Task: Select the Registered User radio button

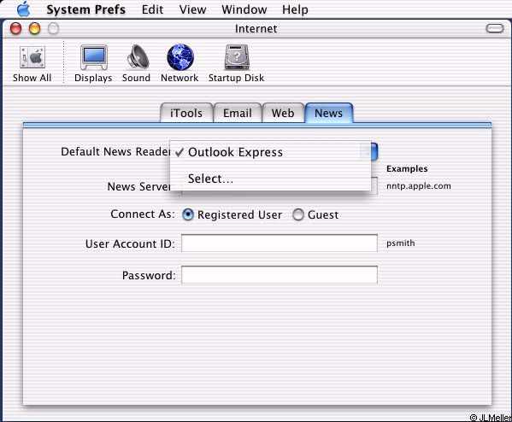Action: point(188,214)
